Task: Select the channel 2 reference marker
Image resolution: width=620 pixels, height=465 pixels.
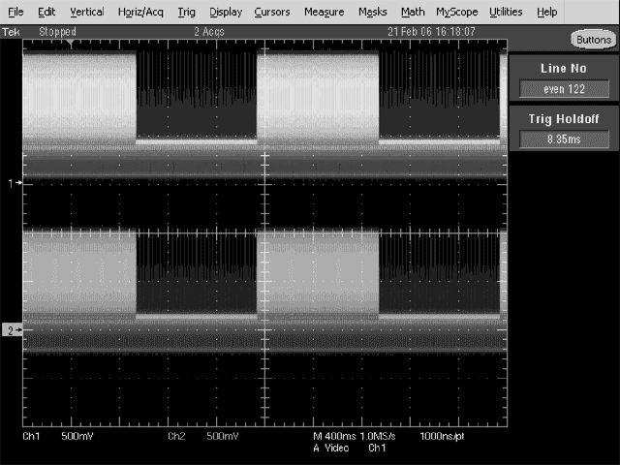Action: pyautogui.click(x=13, y=330)
